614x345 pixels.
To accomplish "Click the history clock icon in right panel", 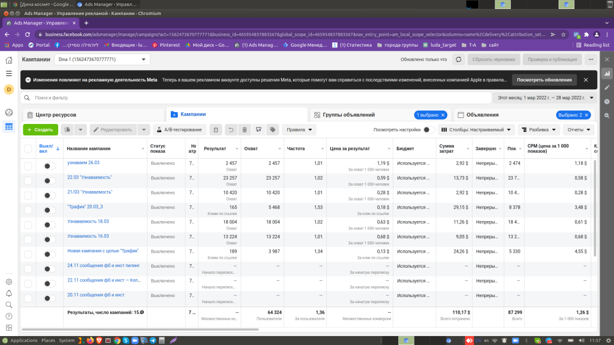I will coord(607,101).
